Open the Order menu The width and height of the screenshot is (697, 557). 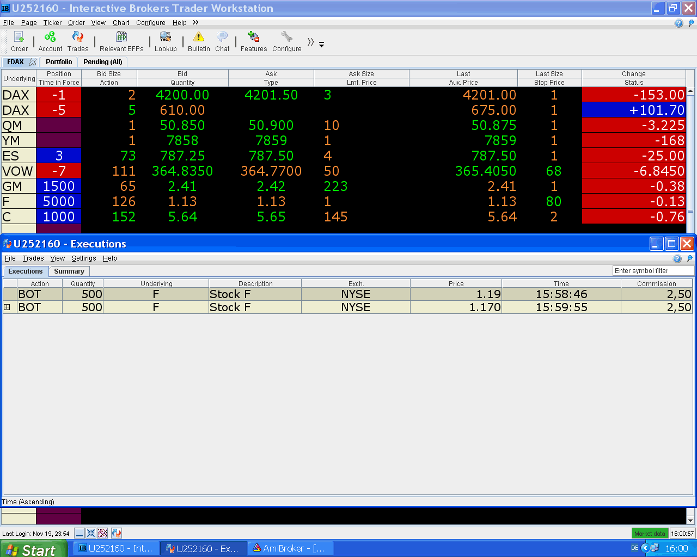point(76,23)
